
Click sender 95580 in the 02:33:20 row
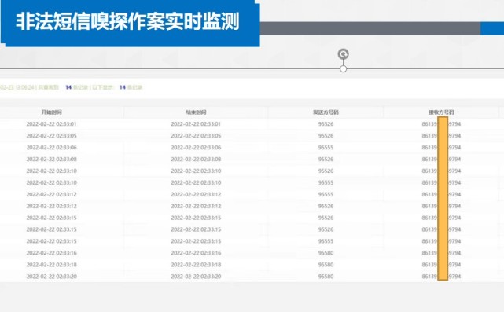pos(326,277)
